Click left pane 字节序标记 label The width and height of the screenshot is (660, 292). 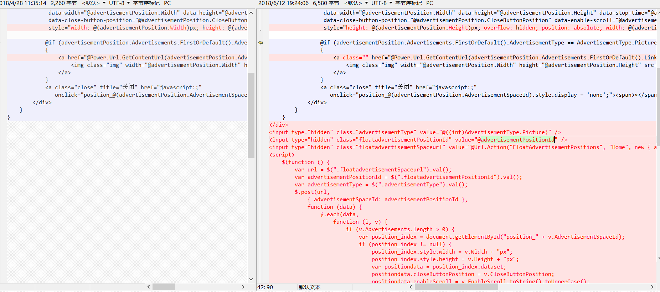click(x=146, y=3)
